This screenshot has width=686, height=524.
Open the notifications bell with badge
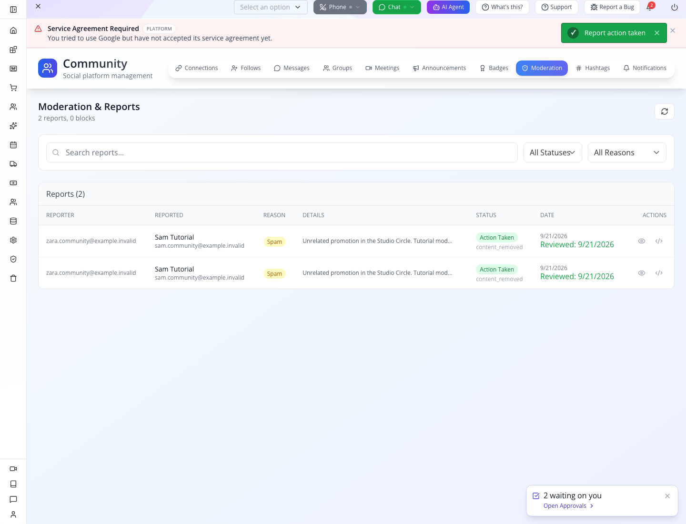pyautogui.click(x=650, y=7)
